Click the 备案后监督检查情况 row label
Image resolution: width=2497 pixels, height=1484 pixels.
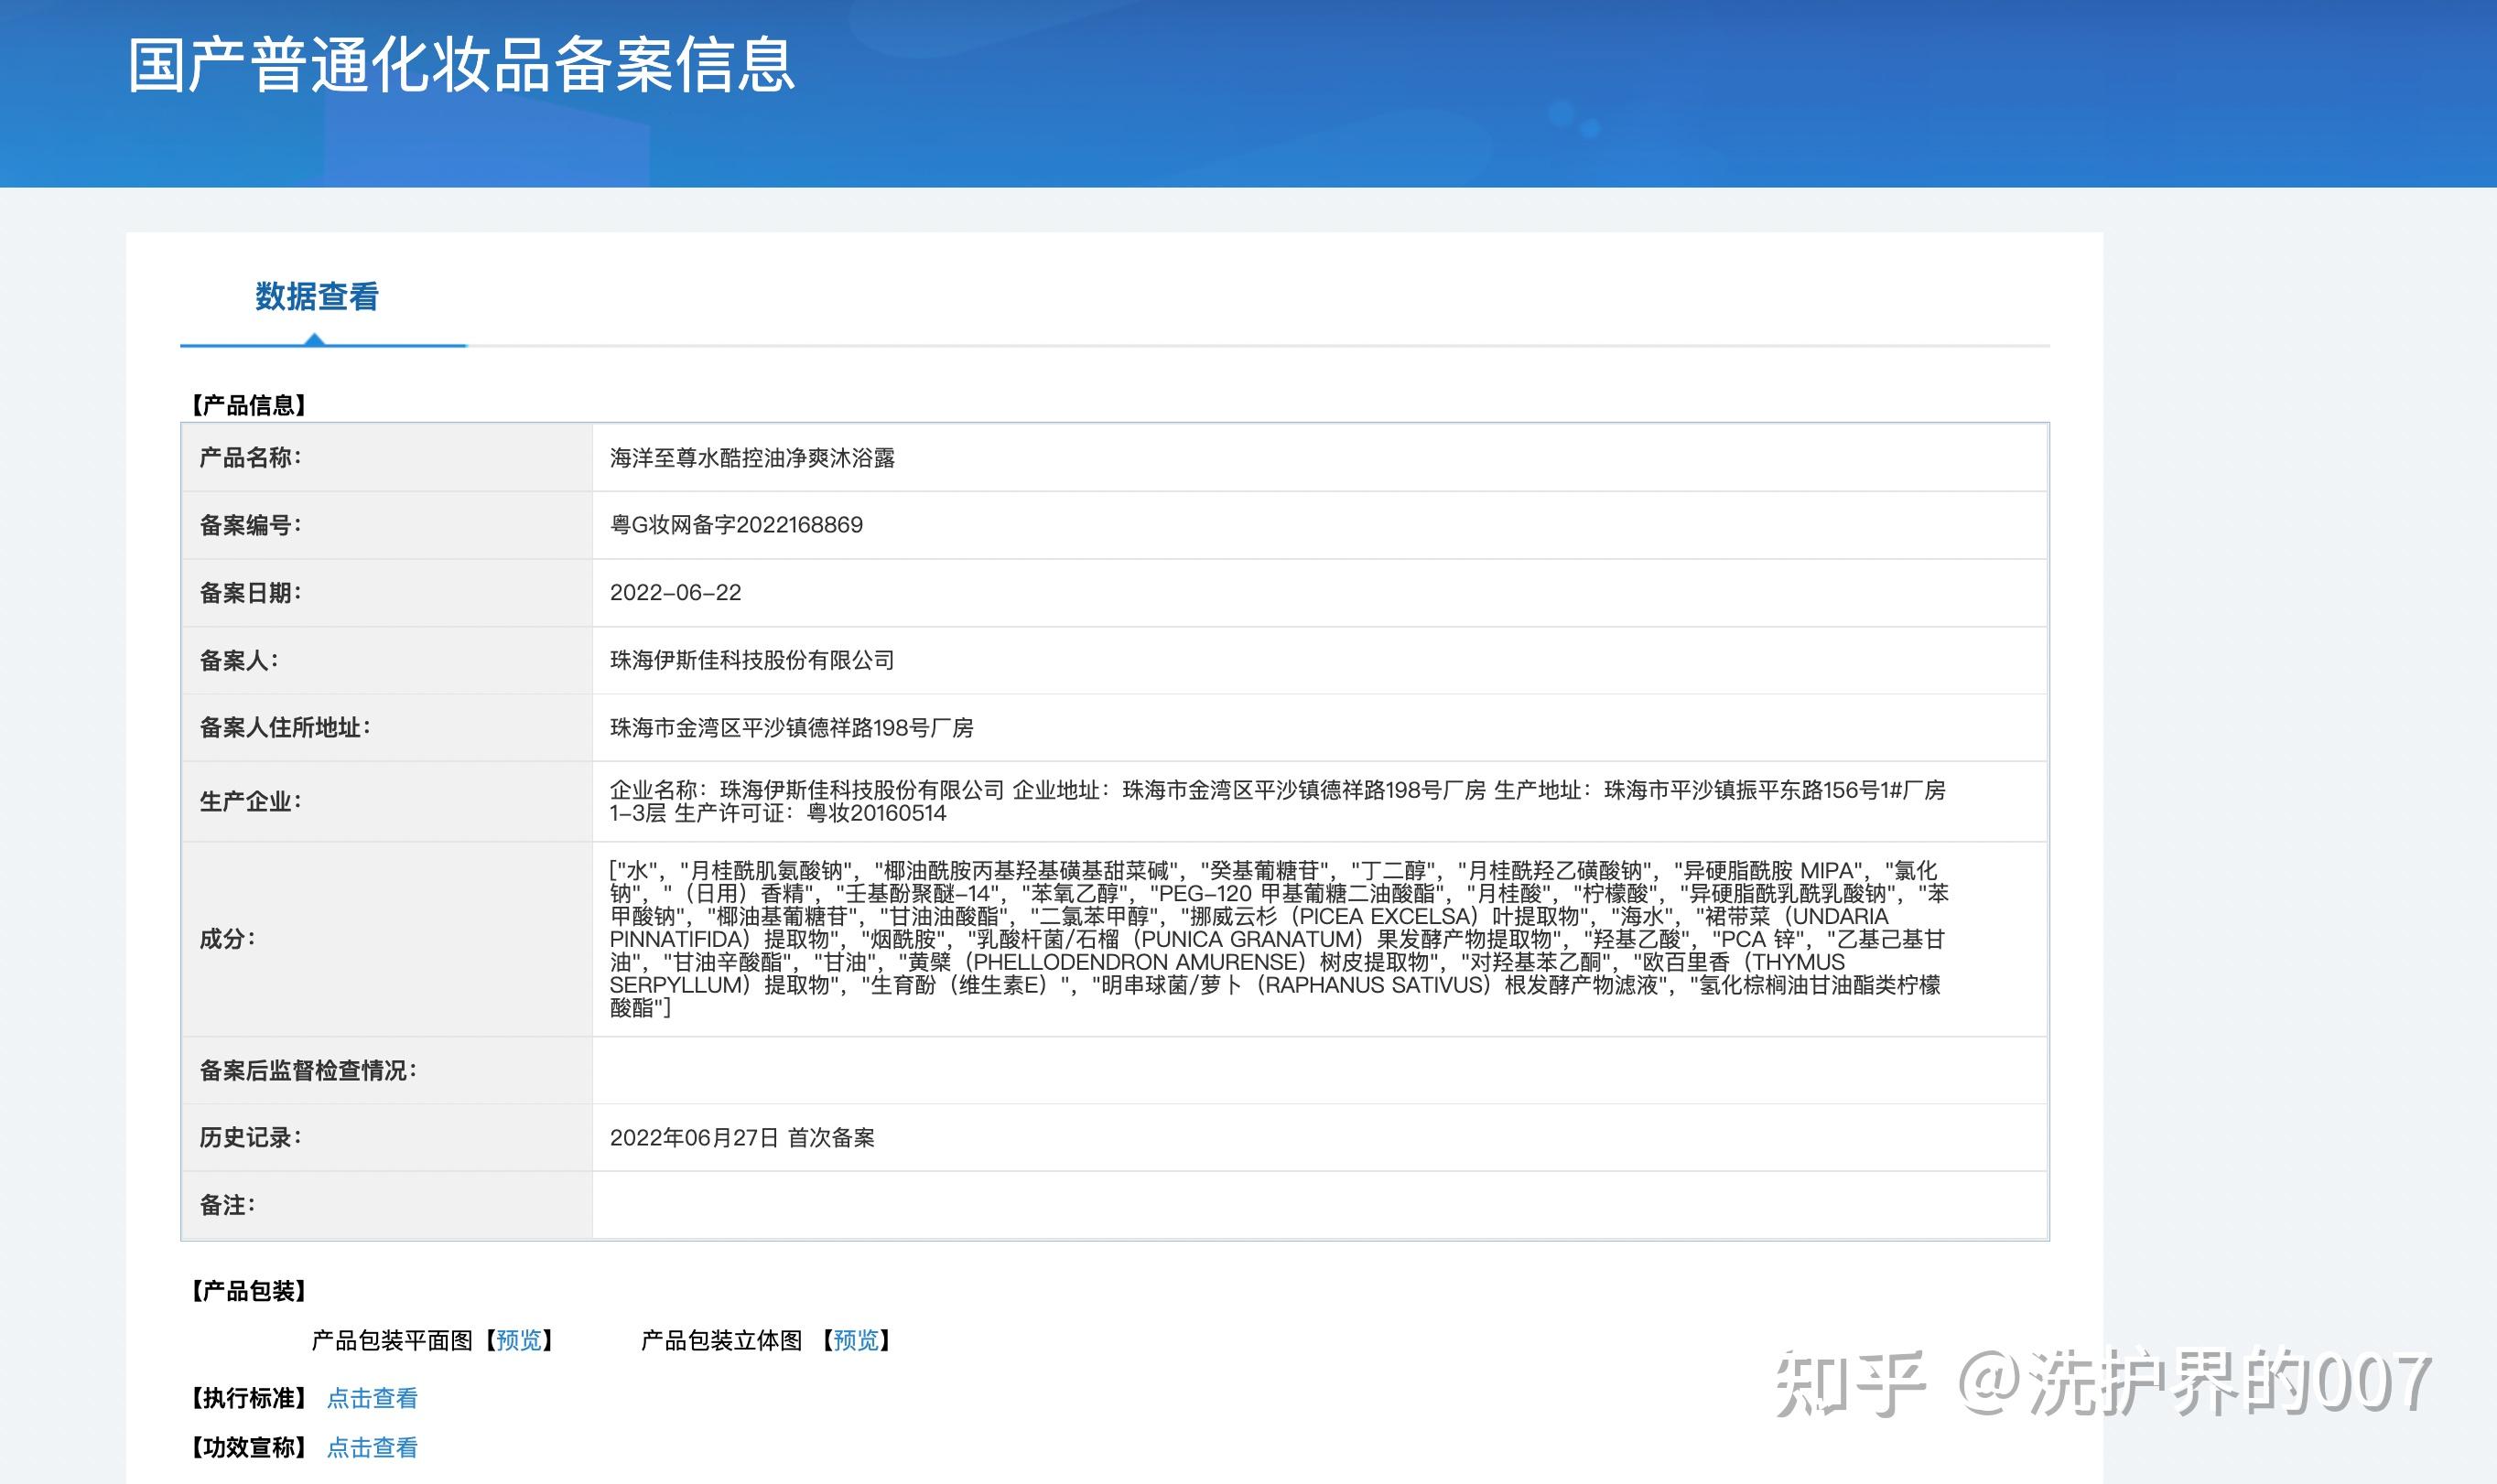pyautogui.click(x=308, y=1071)
